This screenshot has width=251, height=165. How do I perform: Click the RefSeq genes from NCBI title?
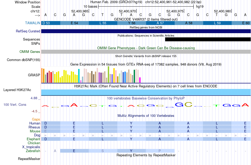(146, 27)
